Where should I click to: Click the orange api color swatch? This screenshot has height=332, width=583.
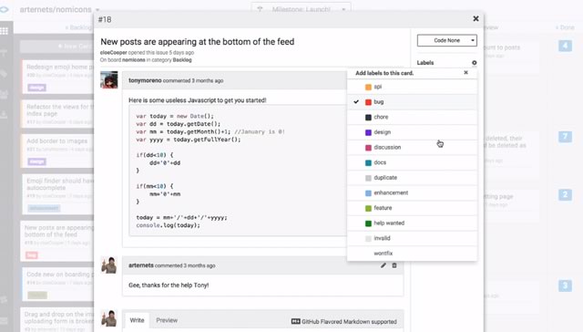(x=368, y=87)
